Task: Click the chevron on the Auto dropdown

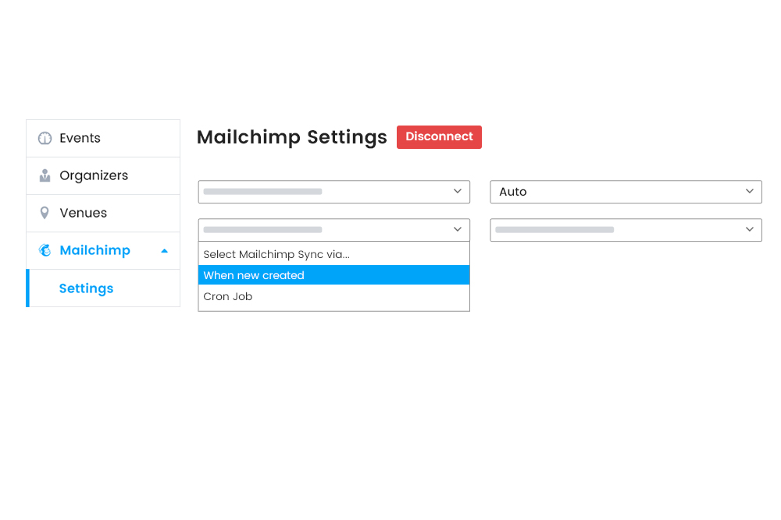Action: (750, 192)
